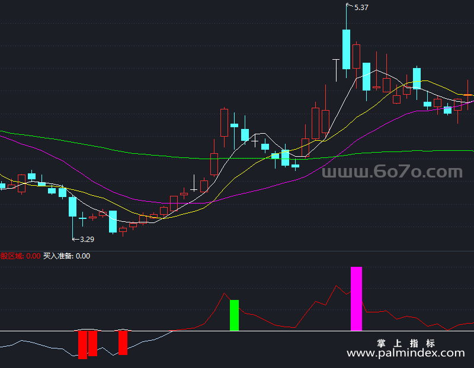Select the magenta signal bar in indicator panel
This screenshot has height=368, width=474.
(x=356, y=299)
